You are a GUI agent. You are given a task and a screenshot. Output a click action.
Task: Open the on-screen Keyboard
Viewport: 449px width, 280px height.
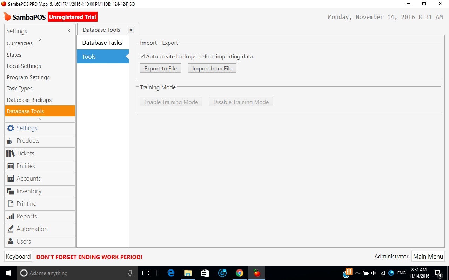(18, 257)
